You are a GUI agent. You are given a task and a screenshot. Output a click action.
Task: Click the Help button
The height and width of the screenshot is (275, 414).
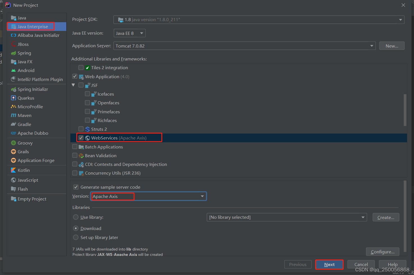pos(392,265)
